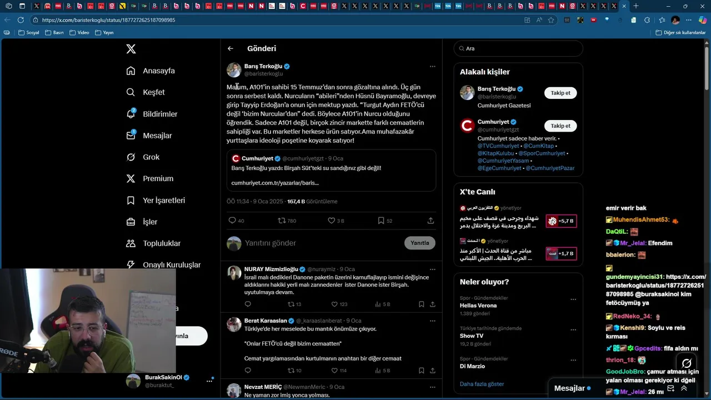Open the @TVCumhuriyet link
The height and width of the screenshot is (400, 711).
click(x=498, y=146)
